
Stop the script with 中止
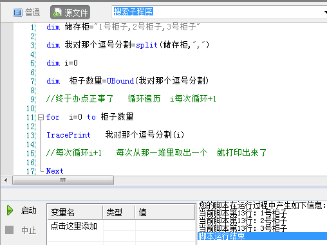(x=21, y=230)
